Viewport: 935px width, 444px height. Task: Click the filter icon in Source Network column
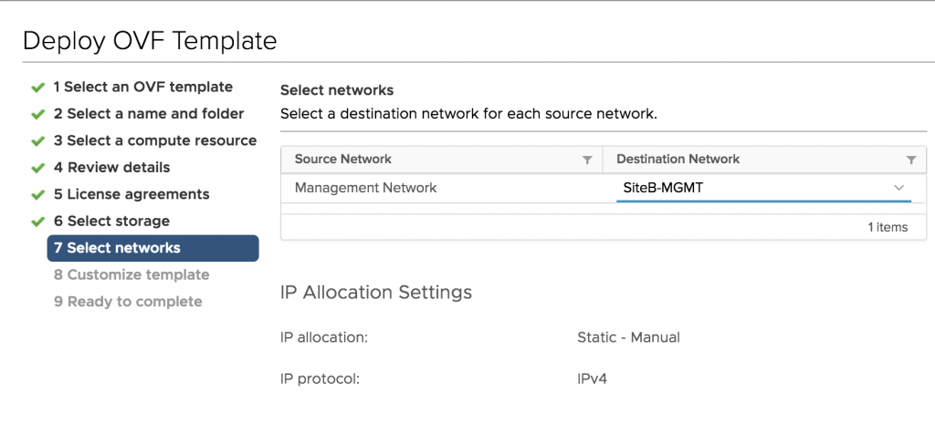click(587, 160)
